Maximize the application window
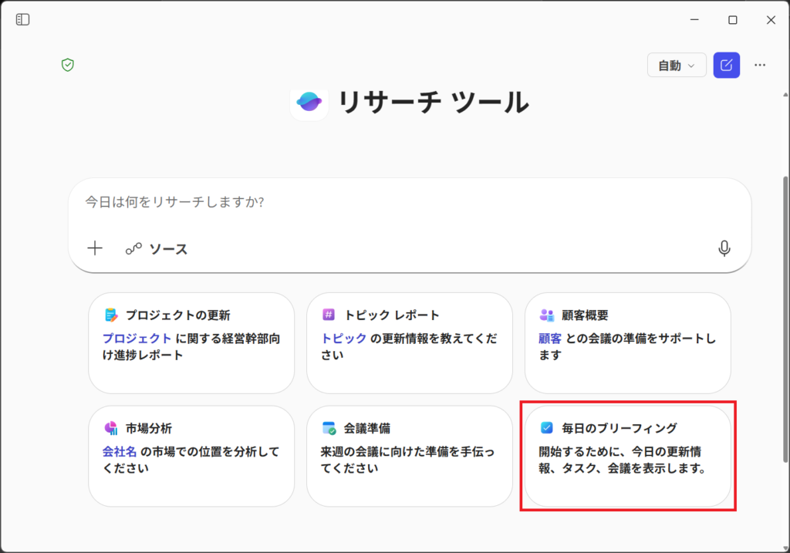Viewport: 790px width, 553px height. coord(733,20)
